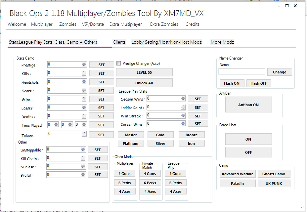Enable Antiban ON
Image resolution: width=307 pixels, height=212 pixels.
248,105
